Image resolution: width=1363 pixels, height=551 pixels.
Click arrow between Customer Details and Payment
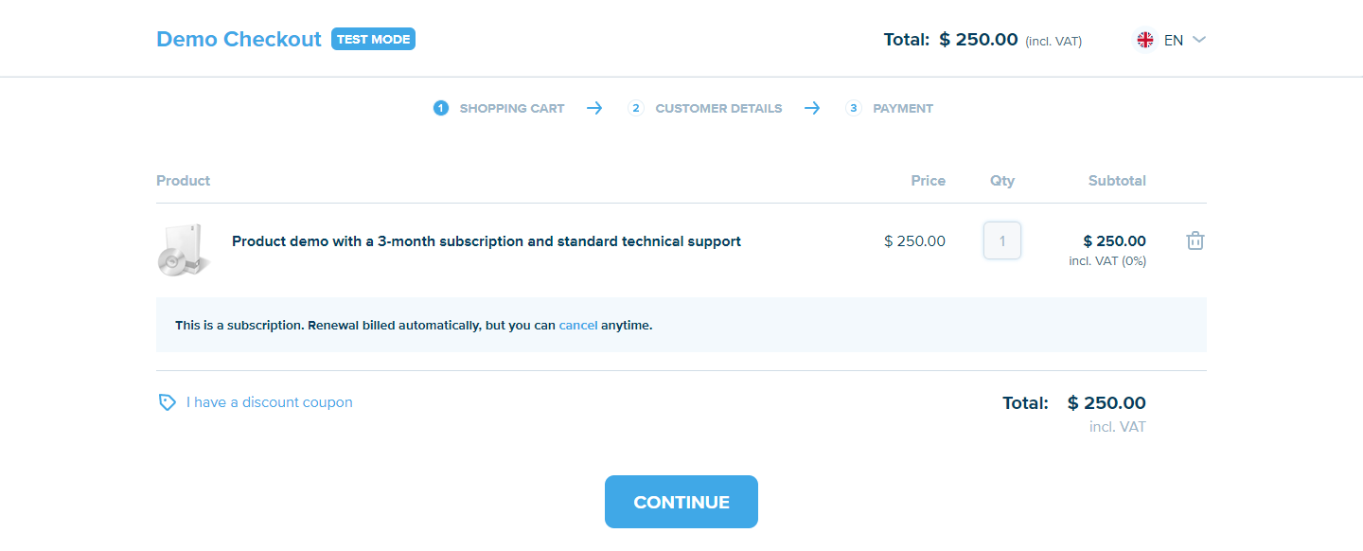[x=812, y=108]
